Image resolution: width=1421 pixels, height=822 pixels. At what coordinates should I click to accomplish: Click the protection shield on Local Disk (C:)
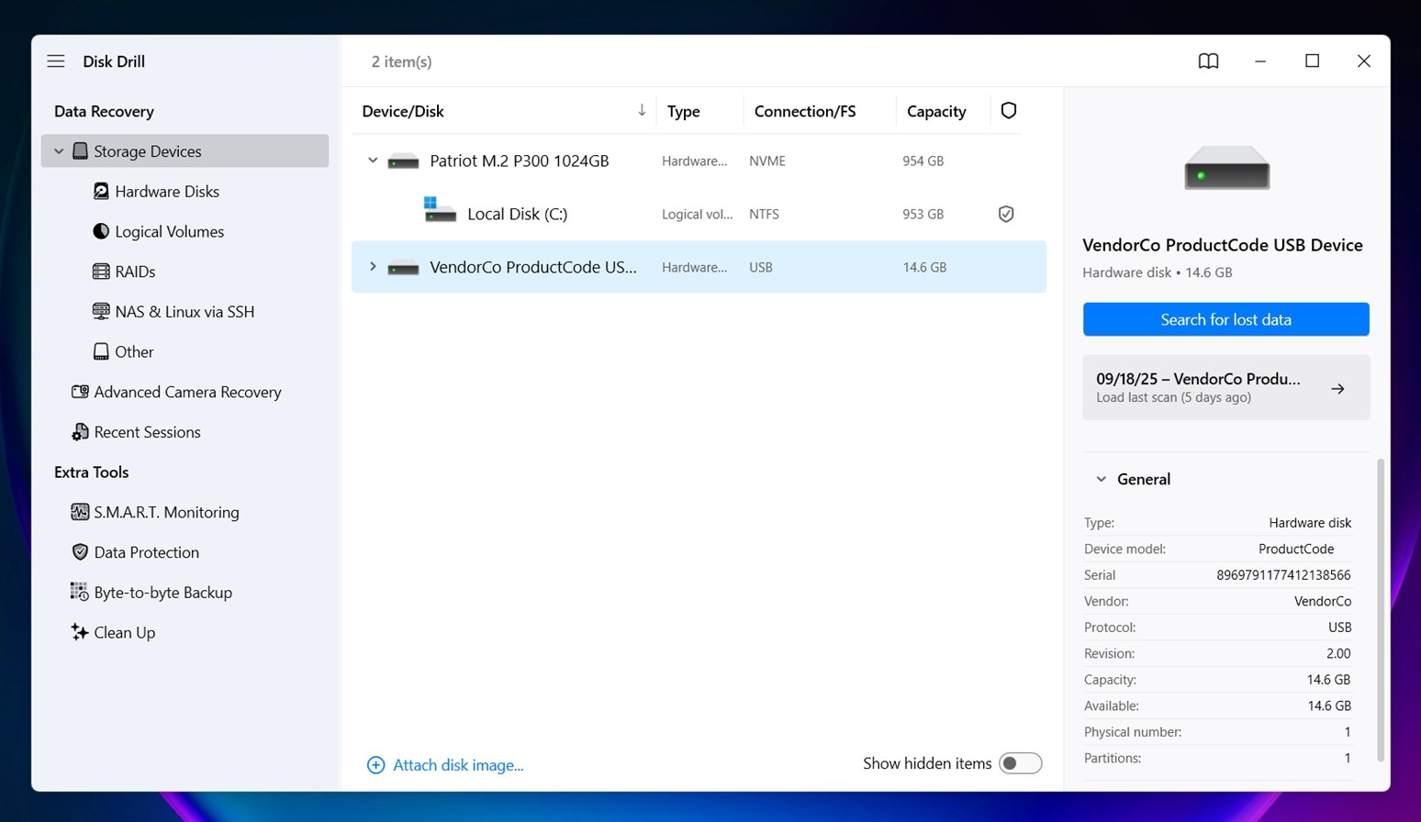tap(1006, 214)
